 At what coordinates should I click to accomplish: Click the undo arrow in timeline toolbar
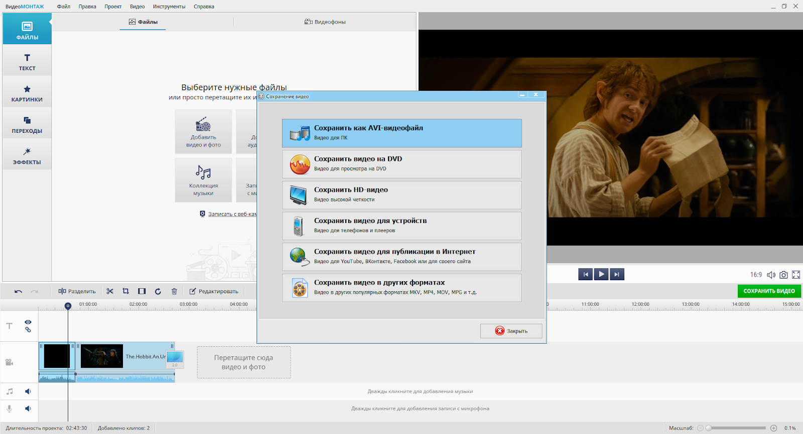(x=19, y=291)
